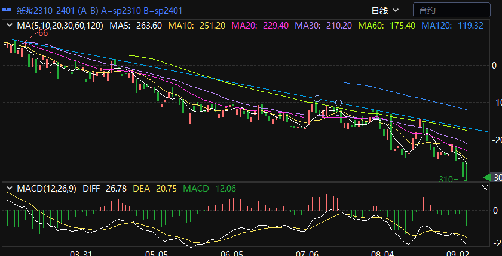
Task: Select the magenta MA20 value label
Action: coord(260,26)
